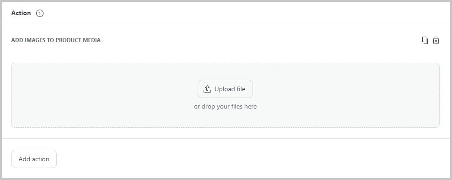The width and height of the screenshot is (452, 180).
Task: Delete the Add Images action
Action: click(436, 40)
